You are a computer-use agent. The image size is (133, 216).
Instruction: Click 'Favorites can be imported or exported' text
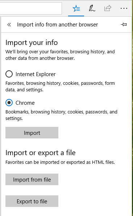click(x=60, y=162)
